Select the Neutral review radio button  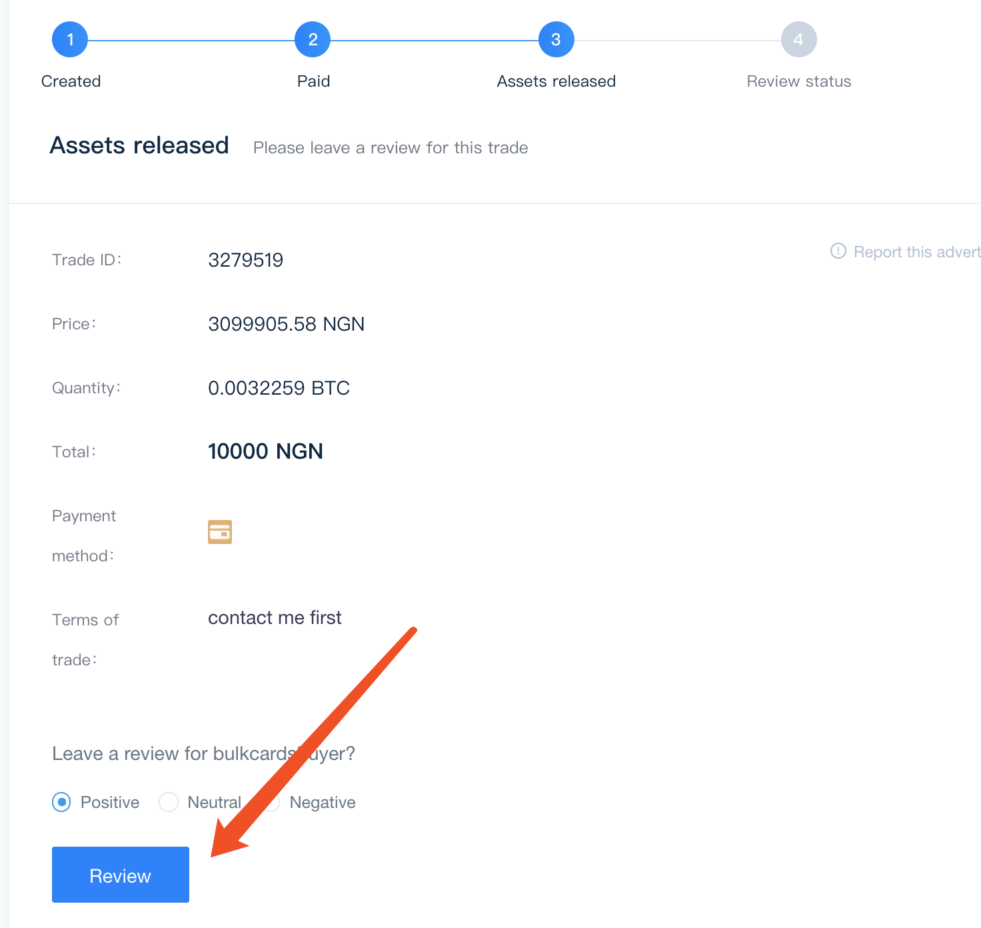tap(169, 802)
